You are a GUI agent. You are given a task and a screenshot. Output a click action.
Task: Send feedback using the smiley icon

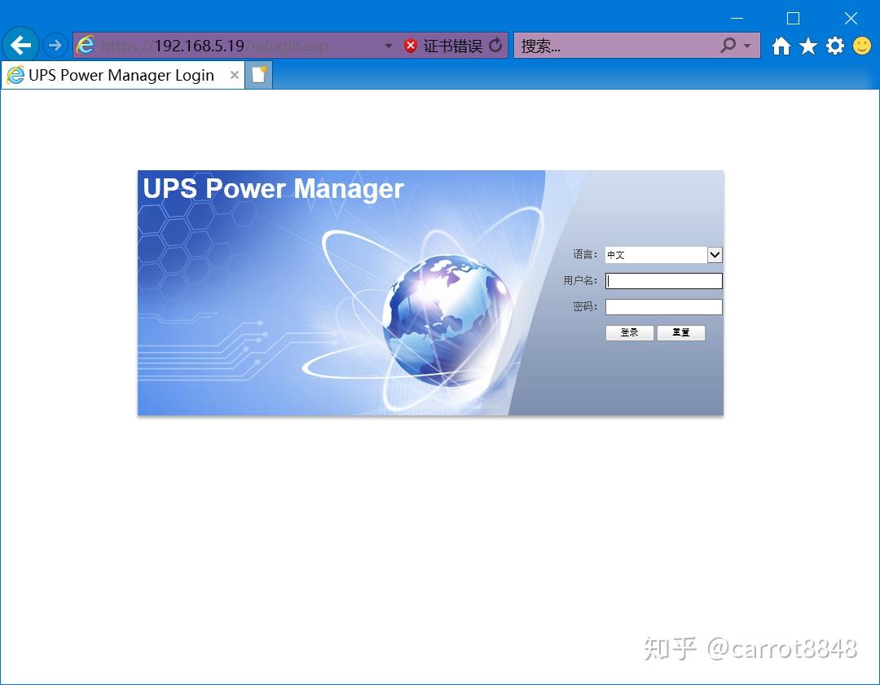coord(861,46)
